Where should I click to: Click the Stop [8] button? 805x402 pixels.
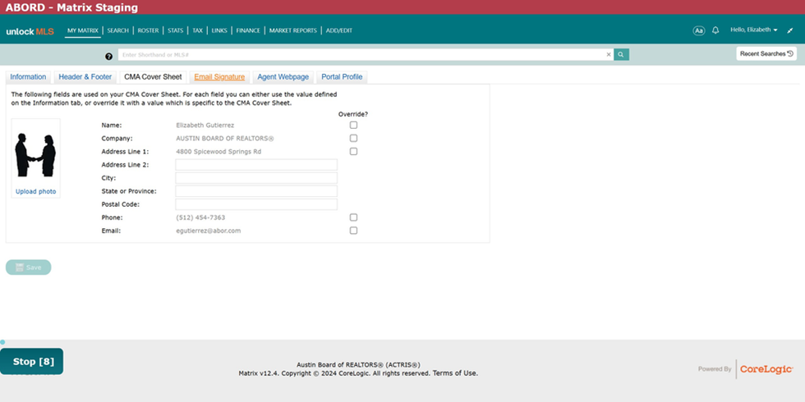click(32, 362)
